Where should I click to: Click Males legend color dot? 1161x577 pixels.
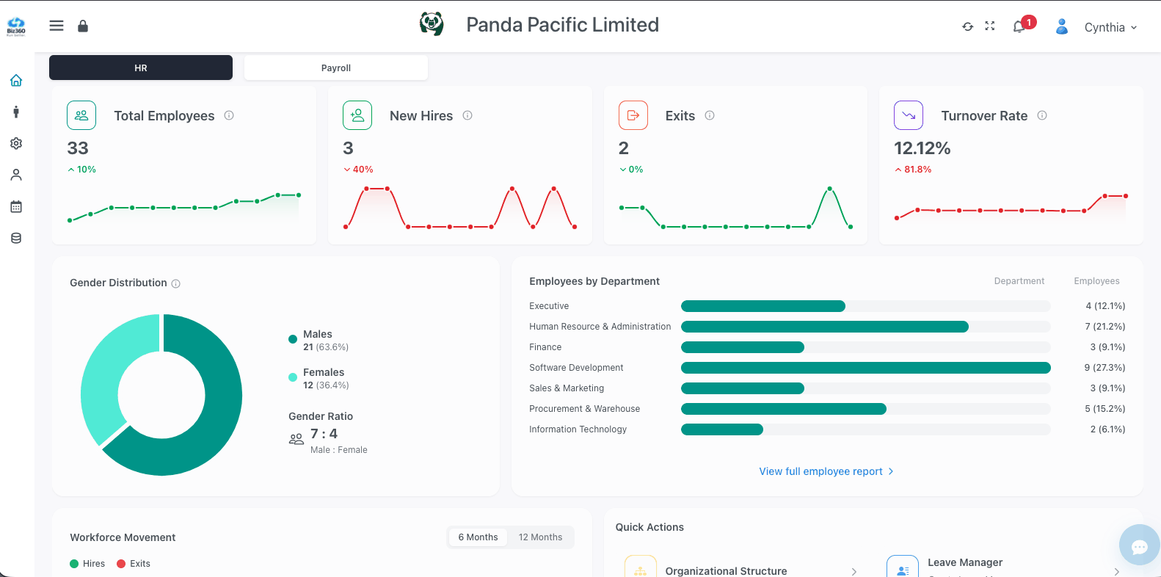[293, 339]
